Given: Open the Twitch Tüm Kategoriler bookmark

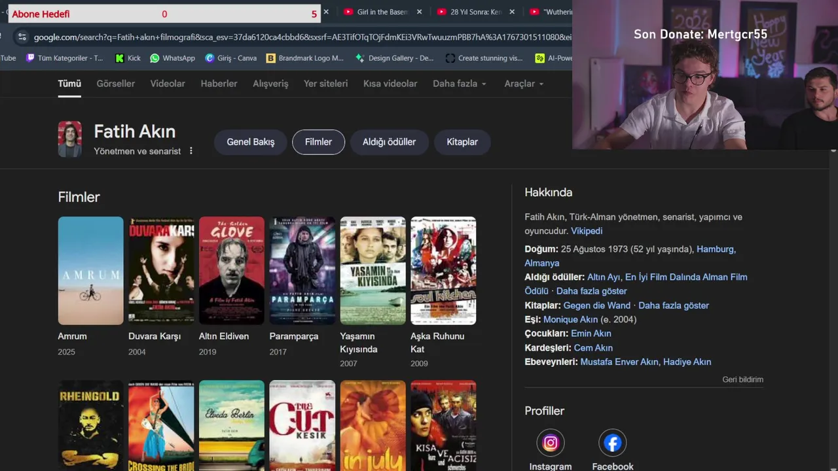Looking at the screenshot, I should [64, 58].
